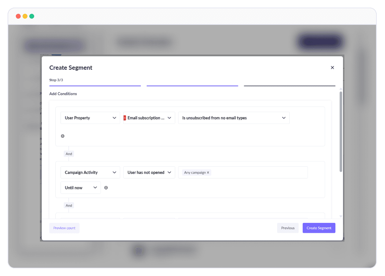Click the green macOS fullscreen button
Screen dimensions: 385x276
tap(32, 16)
